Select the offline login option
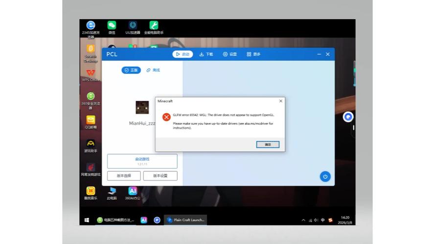The width and height of the screenshot is (435, 244). pyautogui.click(x=153, y=70)
